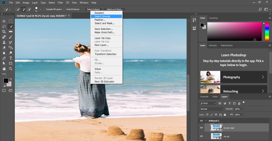Pick the Crop tool
This screenshot has height=141, width=272.
[x=4, y=32]
